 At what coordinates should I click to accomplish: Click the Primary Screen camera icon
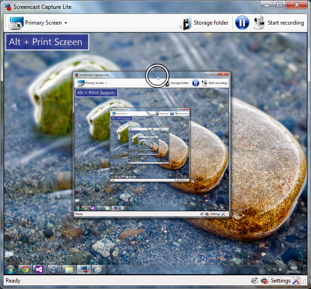coord(16,23)
